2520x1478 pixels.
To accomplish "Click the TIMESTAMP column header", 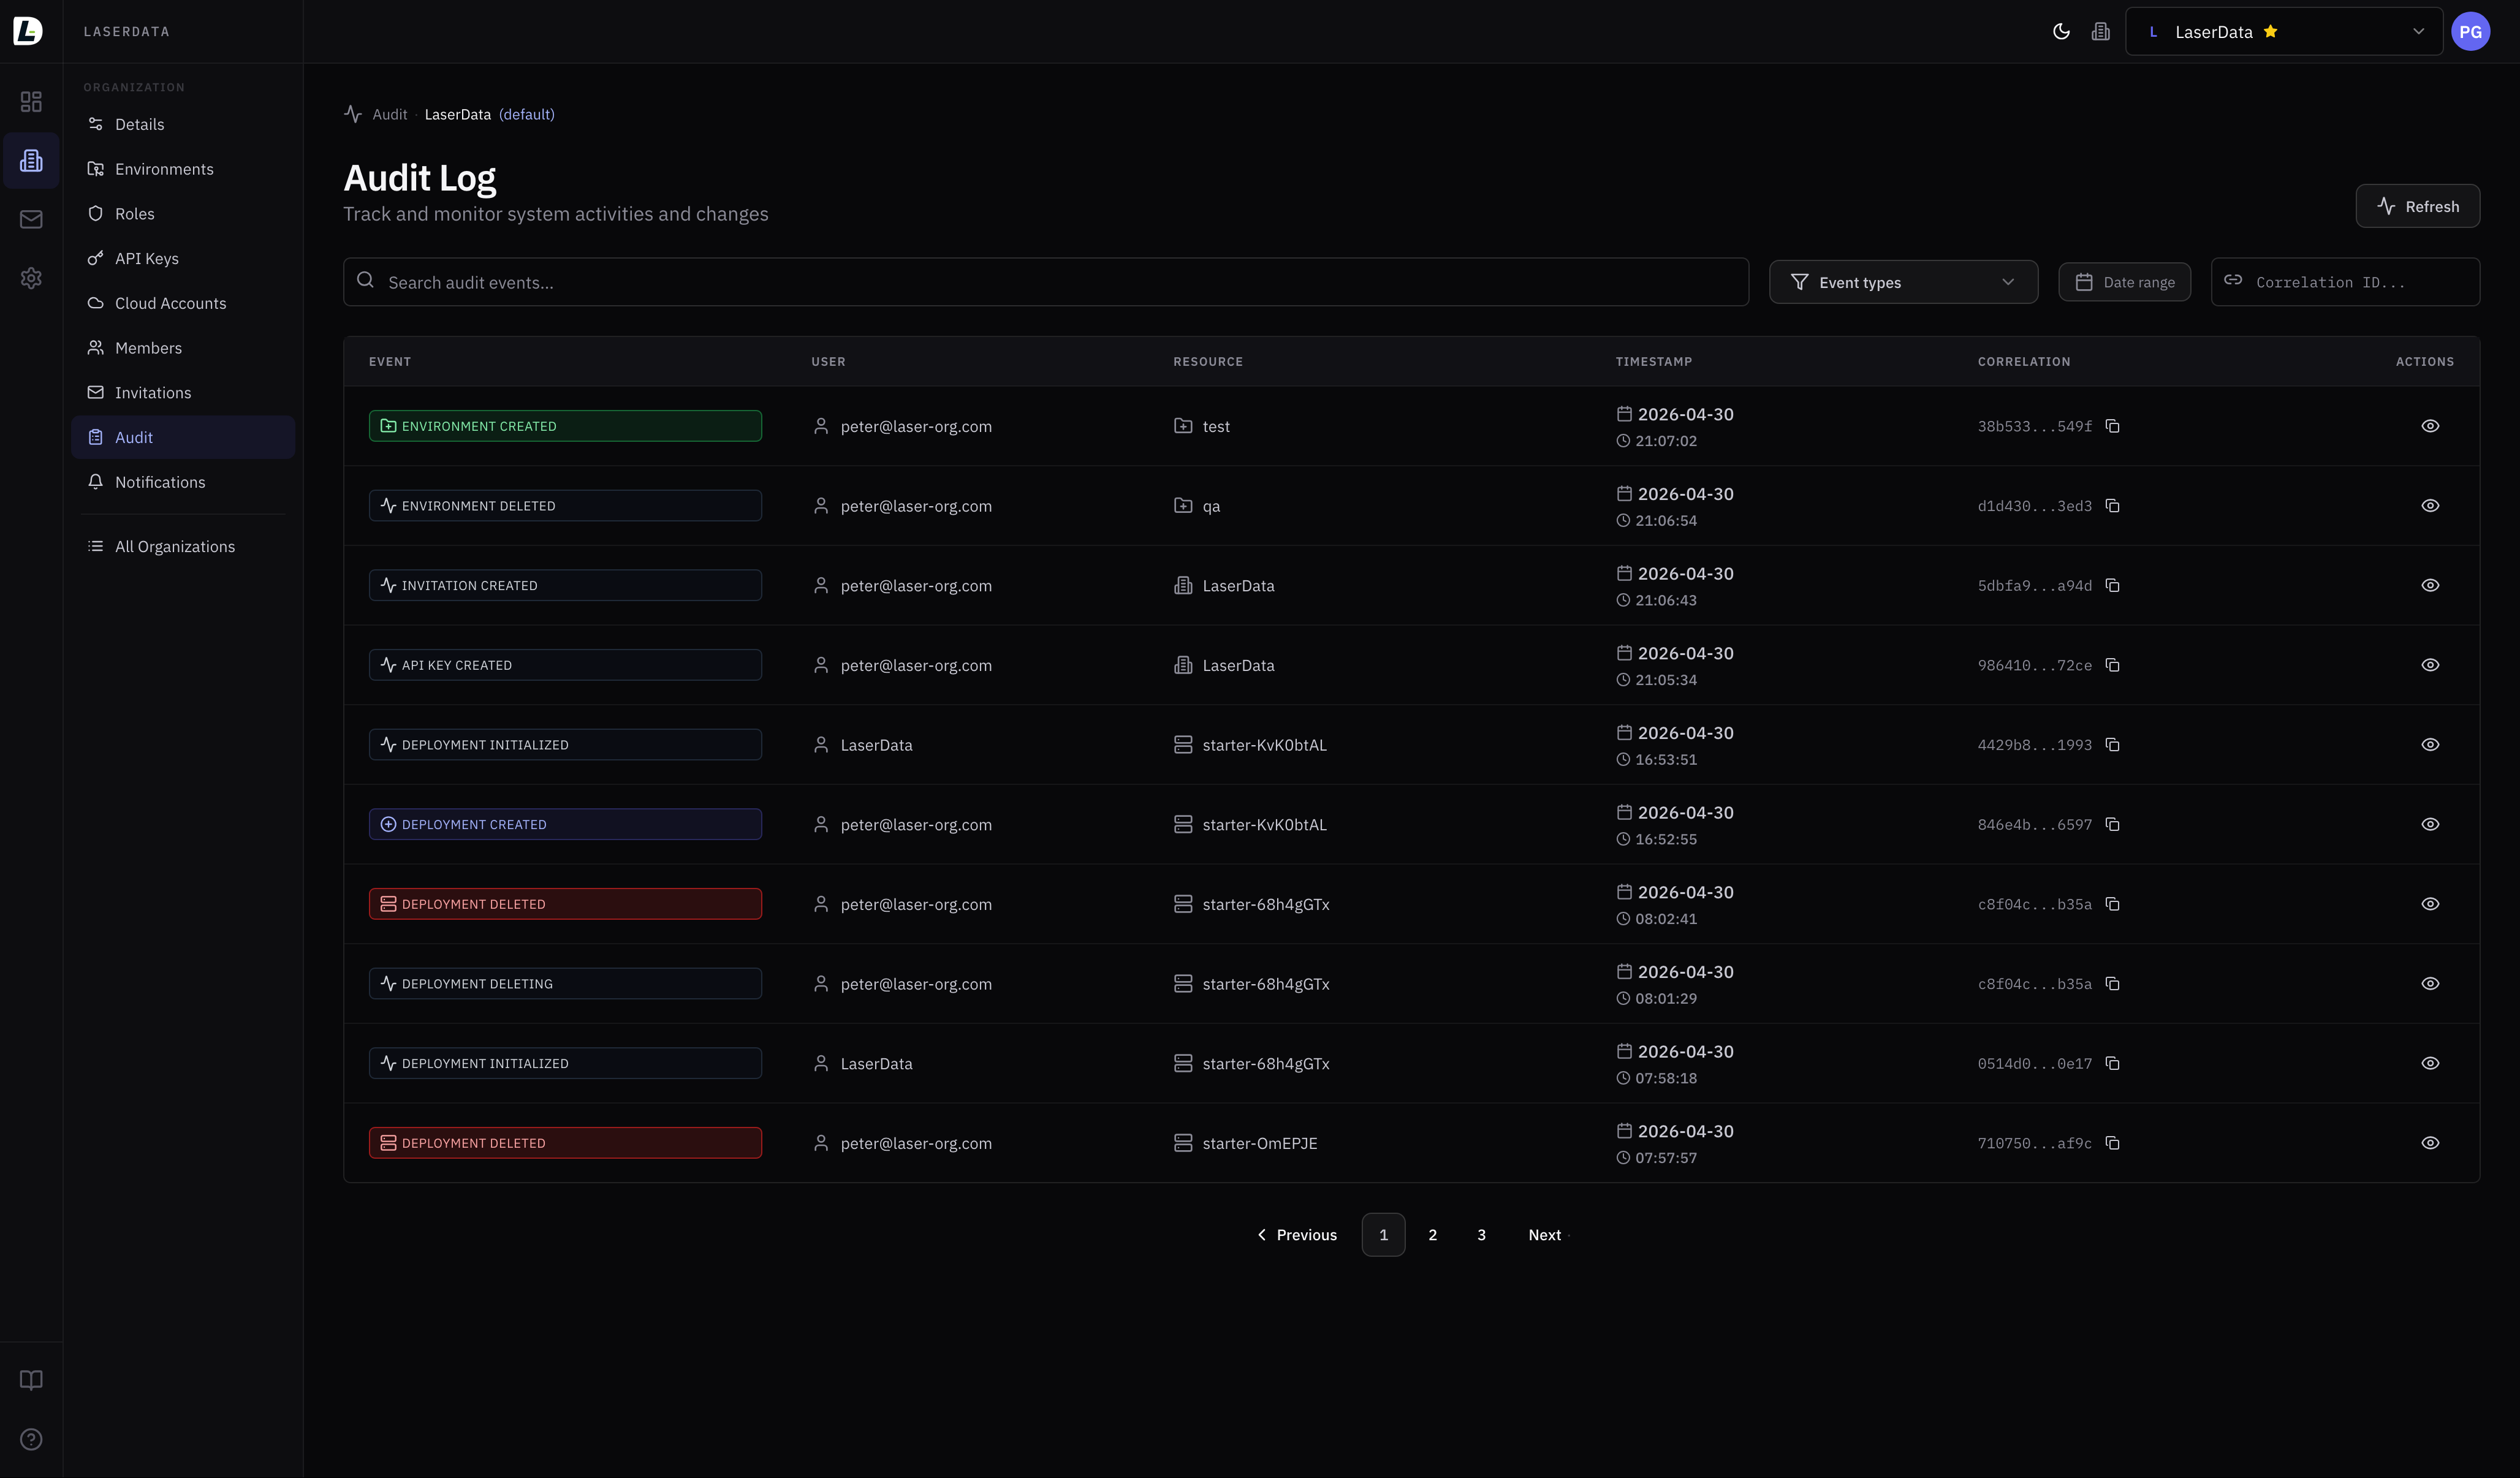I will tap(1653, 361).
